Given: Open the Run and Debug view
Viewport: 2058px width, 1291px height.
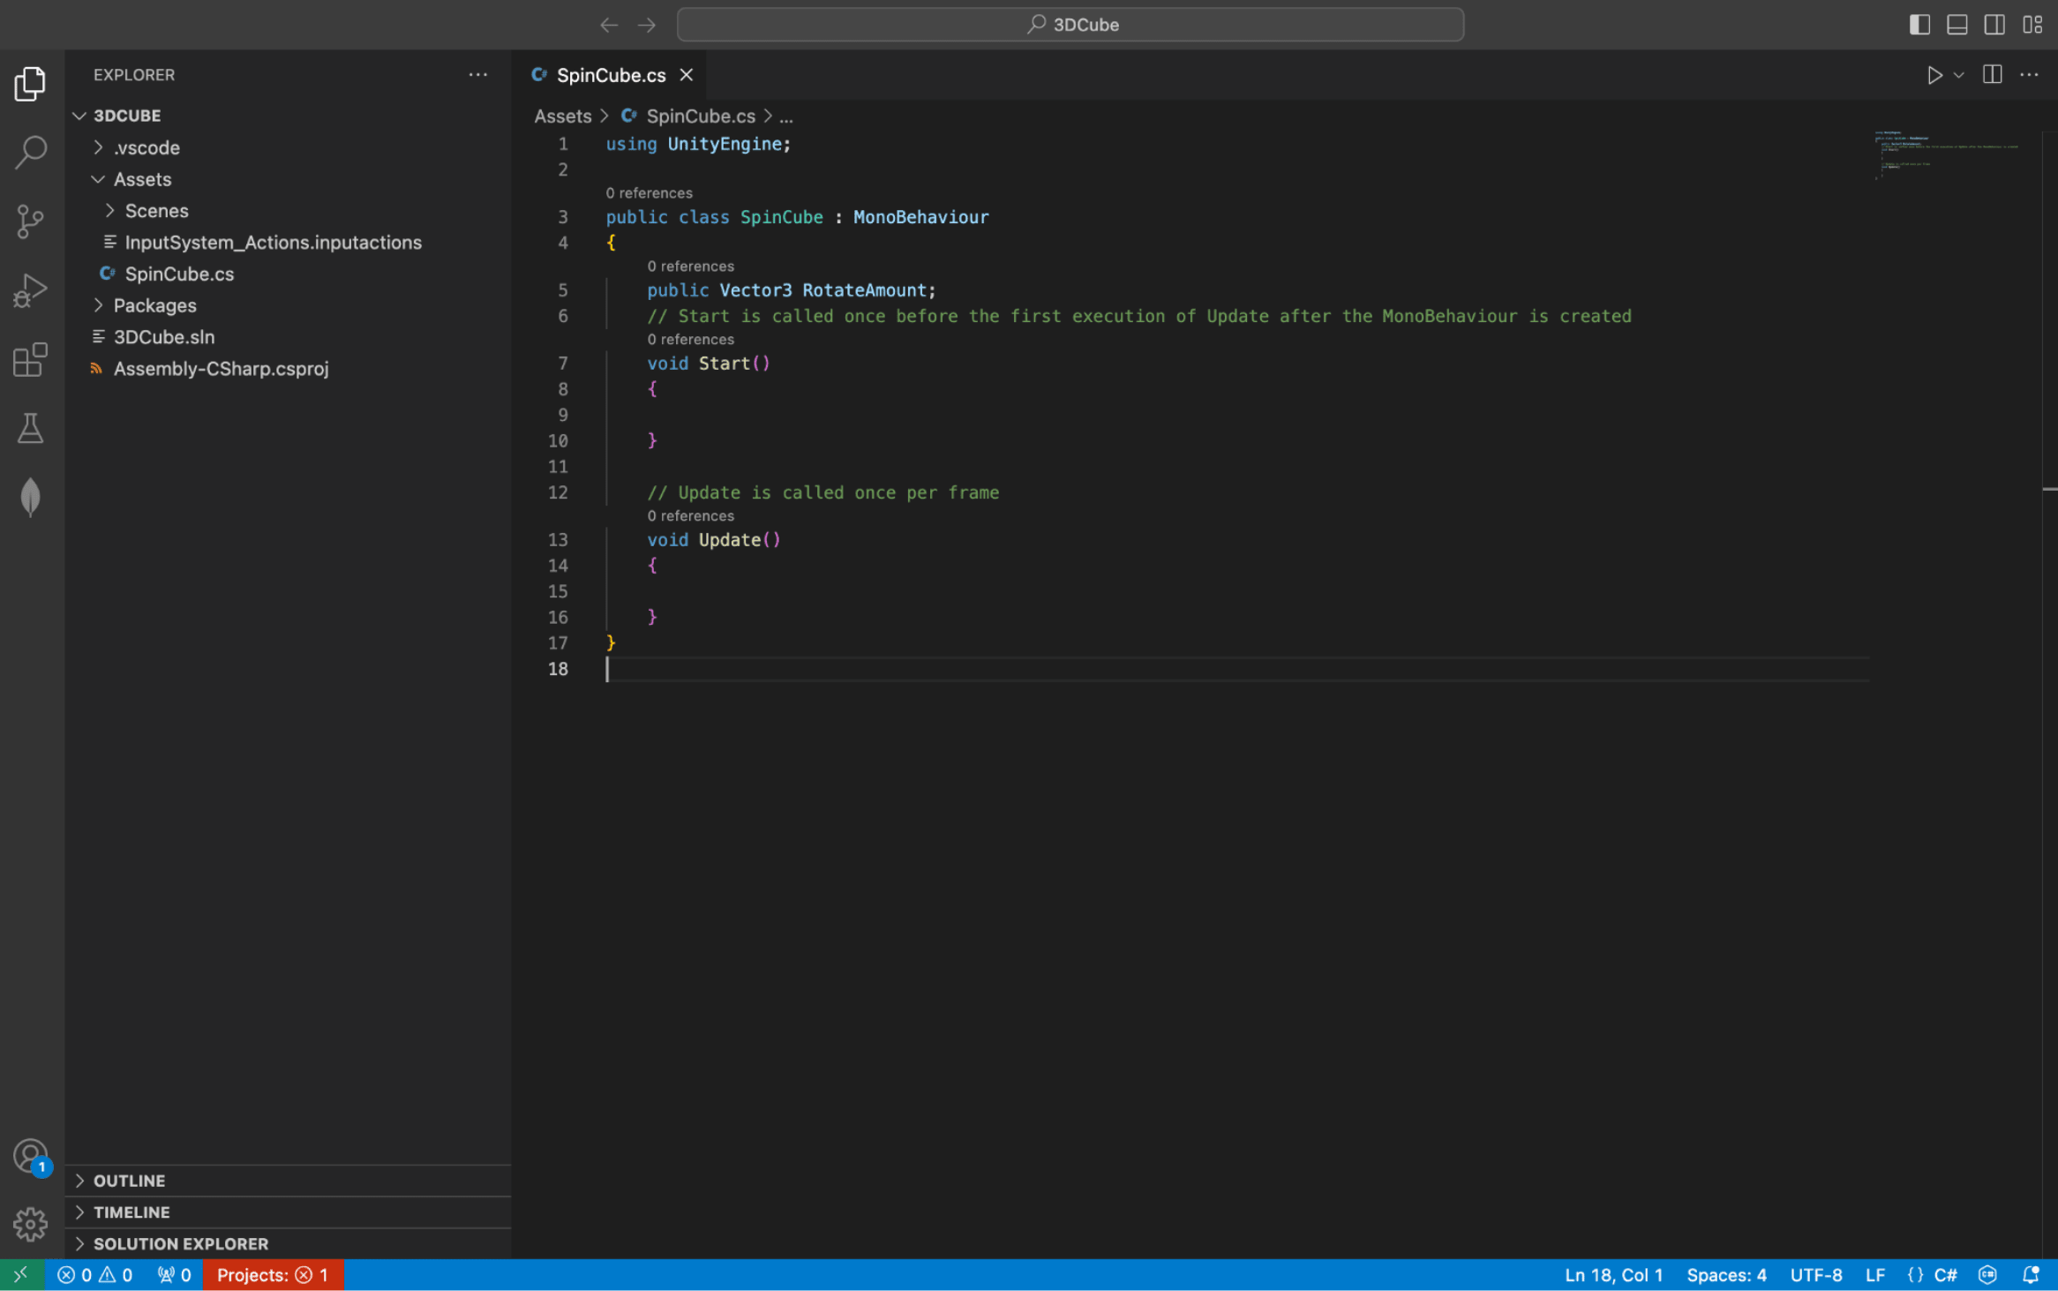Looking at the screenshot, I should point(31,289).
